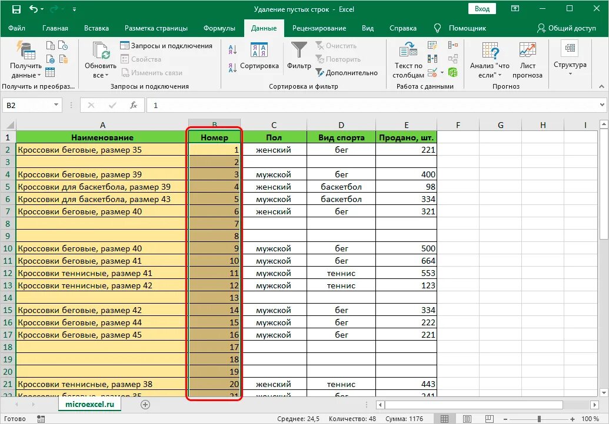The width and height of the screenshot is (609, 424).
Task: Open the Ribbon Display Options icon
Action: [515, 9]
